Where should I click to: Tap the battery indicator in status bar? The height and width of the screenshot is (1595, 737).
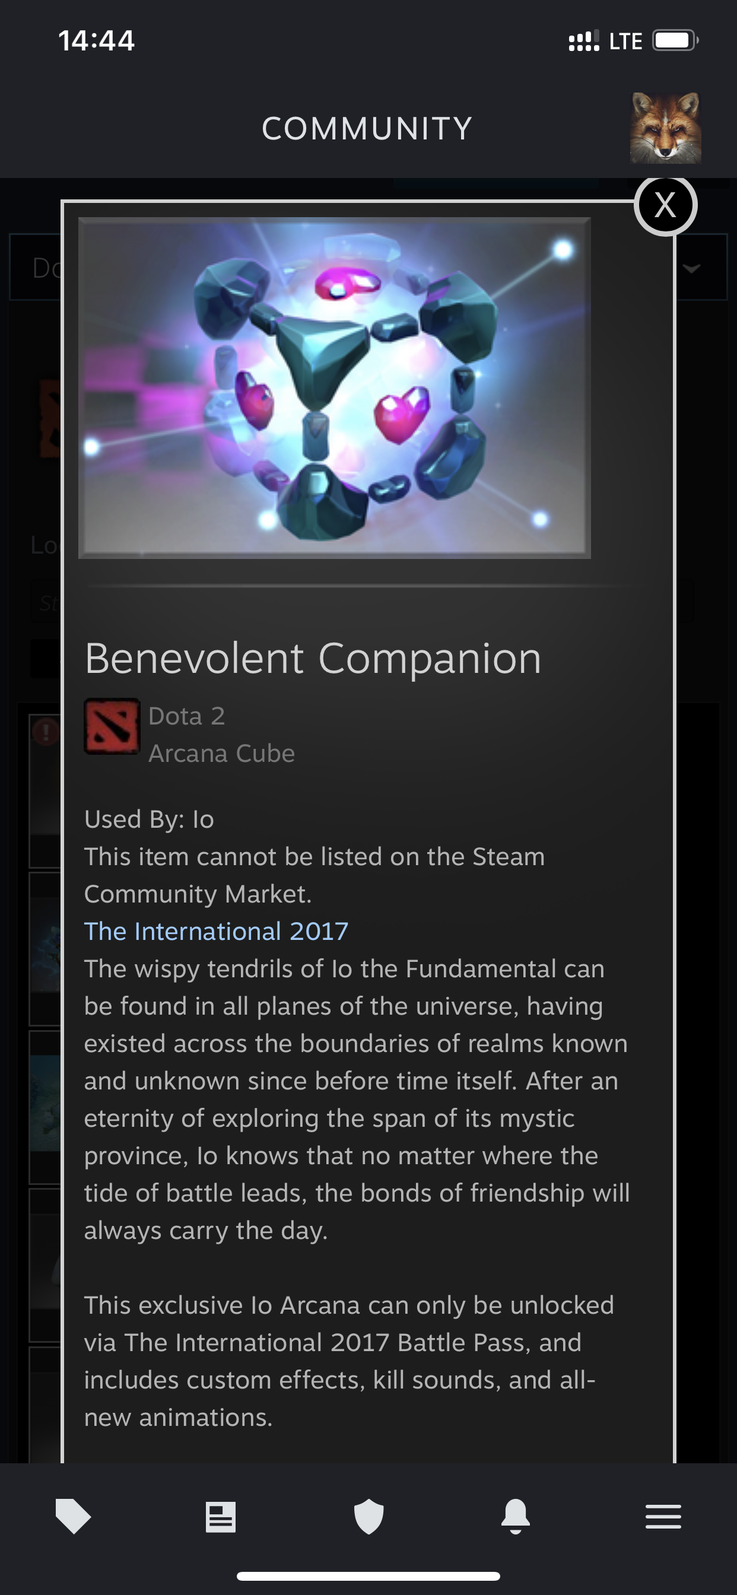675,41
